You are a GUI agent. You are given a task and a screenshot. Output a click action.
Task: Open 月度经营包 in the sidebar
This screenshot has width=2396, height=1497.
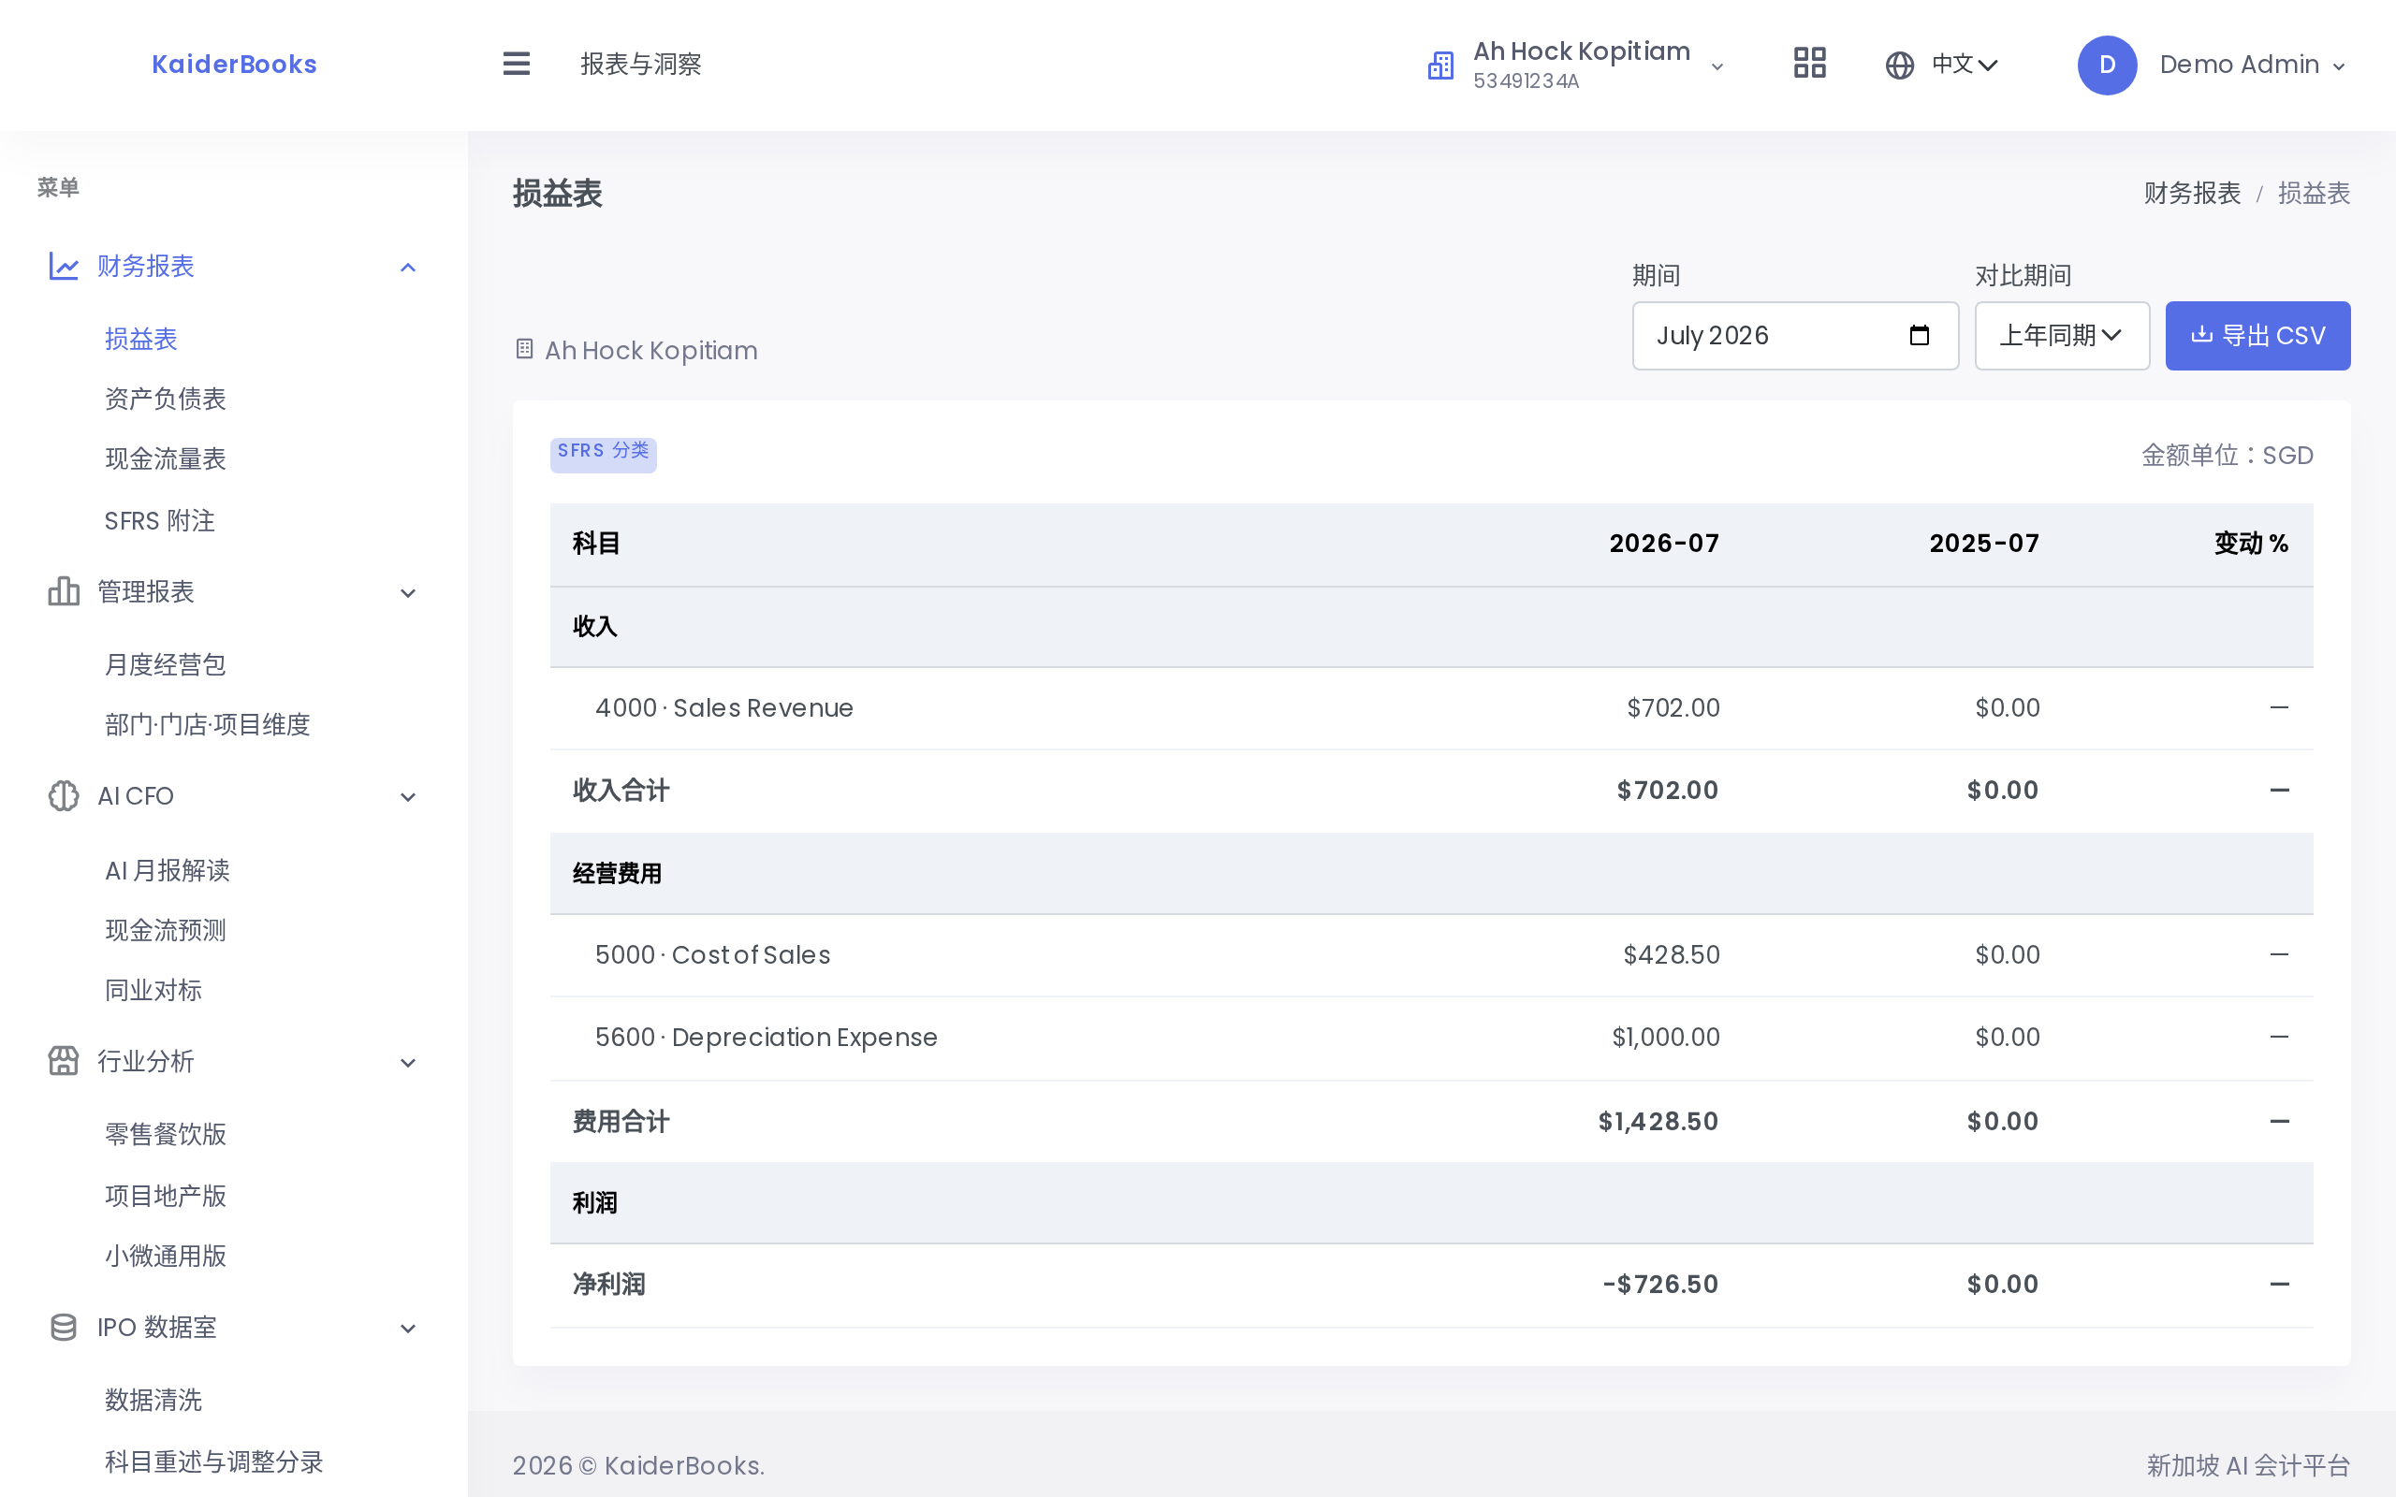[166, 664]
